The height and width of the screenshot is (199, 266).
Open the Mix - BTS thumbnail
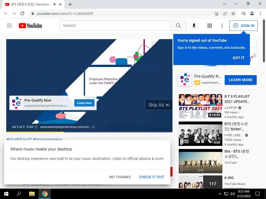(200, 161)
